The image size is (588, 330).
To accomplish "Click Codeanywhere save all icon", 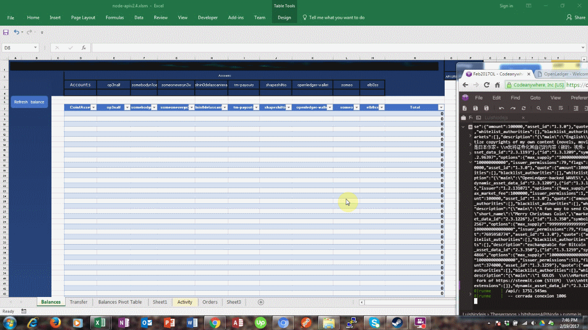I will [x=486, y=108].
